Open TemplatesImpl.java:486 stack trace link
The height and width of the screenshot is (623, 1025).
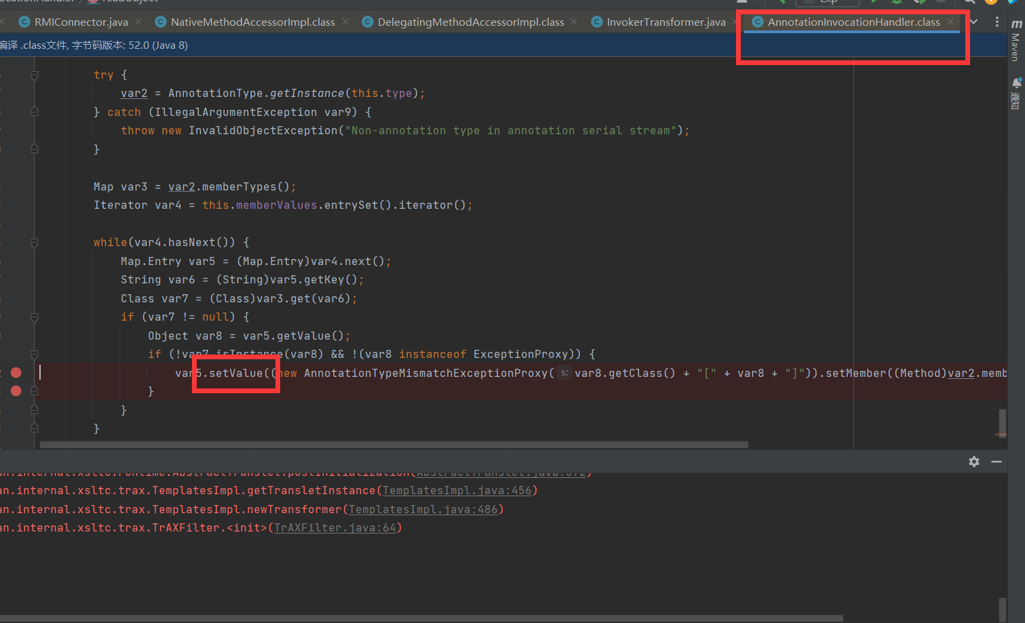click(423, 509)
